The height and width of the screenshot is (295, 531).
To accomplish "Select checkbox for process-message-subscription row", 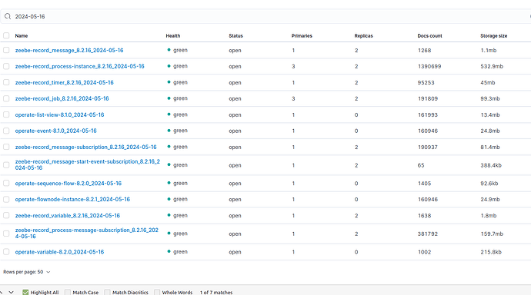I will 6,234.
